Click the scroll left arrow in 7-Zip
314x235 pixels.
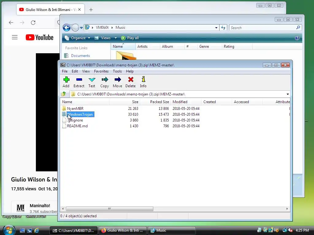point(63,209)
